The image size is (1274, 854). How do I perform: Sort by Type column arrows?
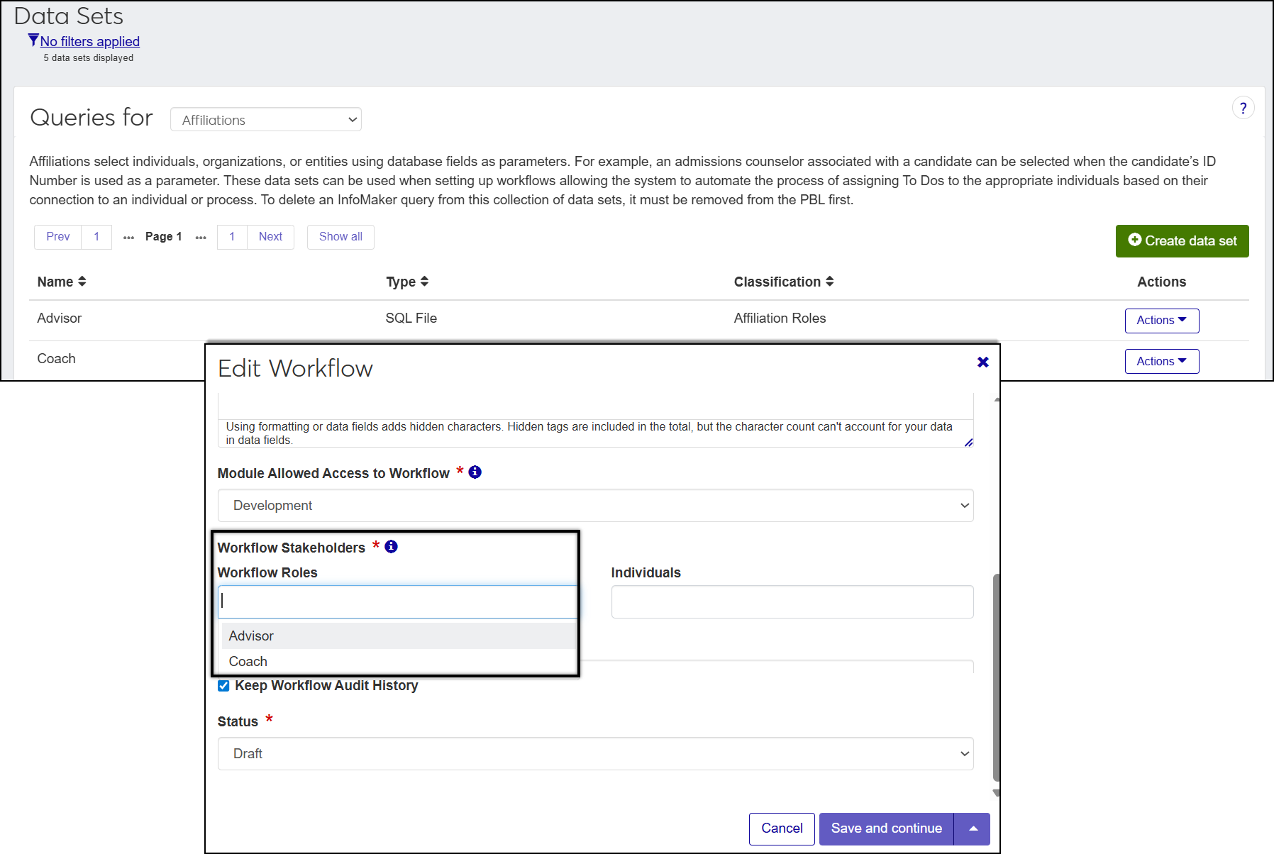pos(424,282)
